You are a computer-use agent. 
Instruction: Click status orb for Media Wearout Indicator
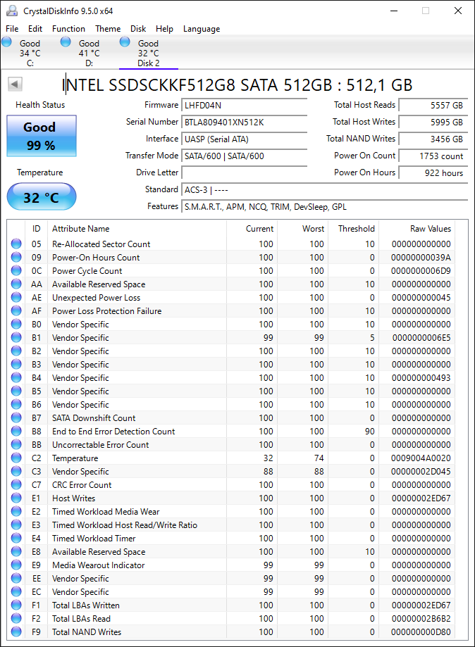coord(16,565)
